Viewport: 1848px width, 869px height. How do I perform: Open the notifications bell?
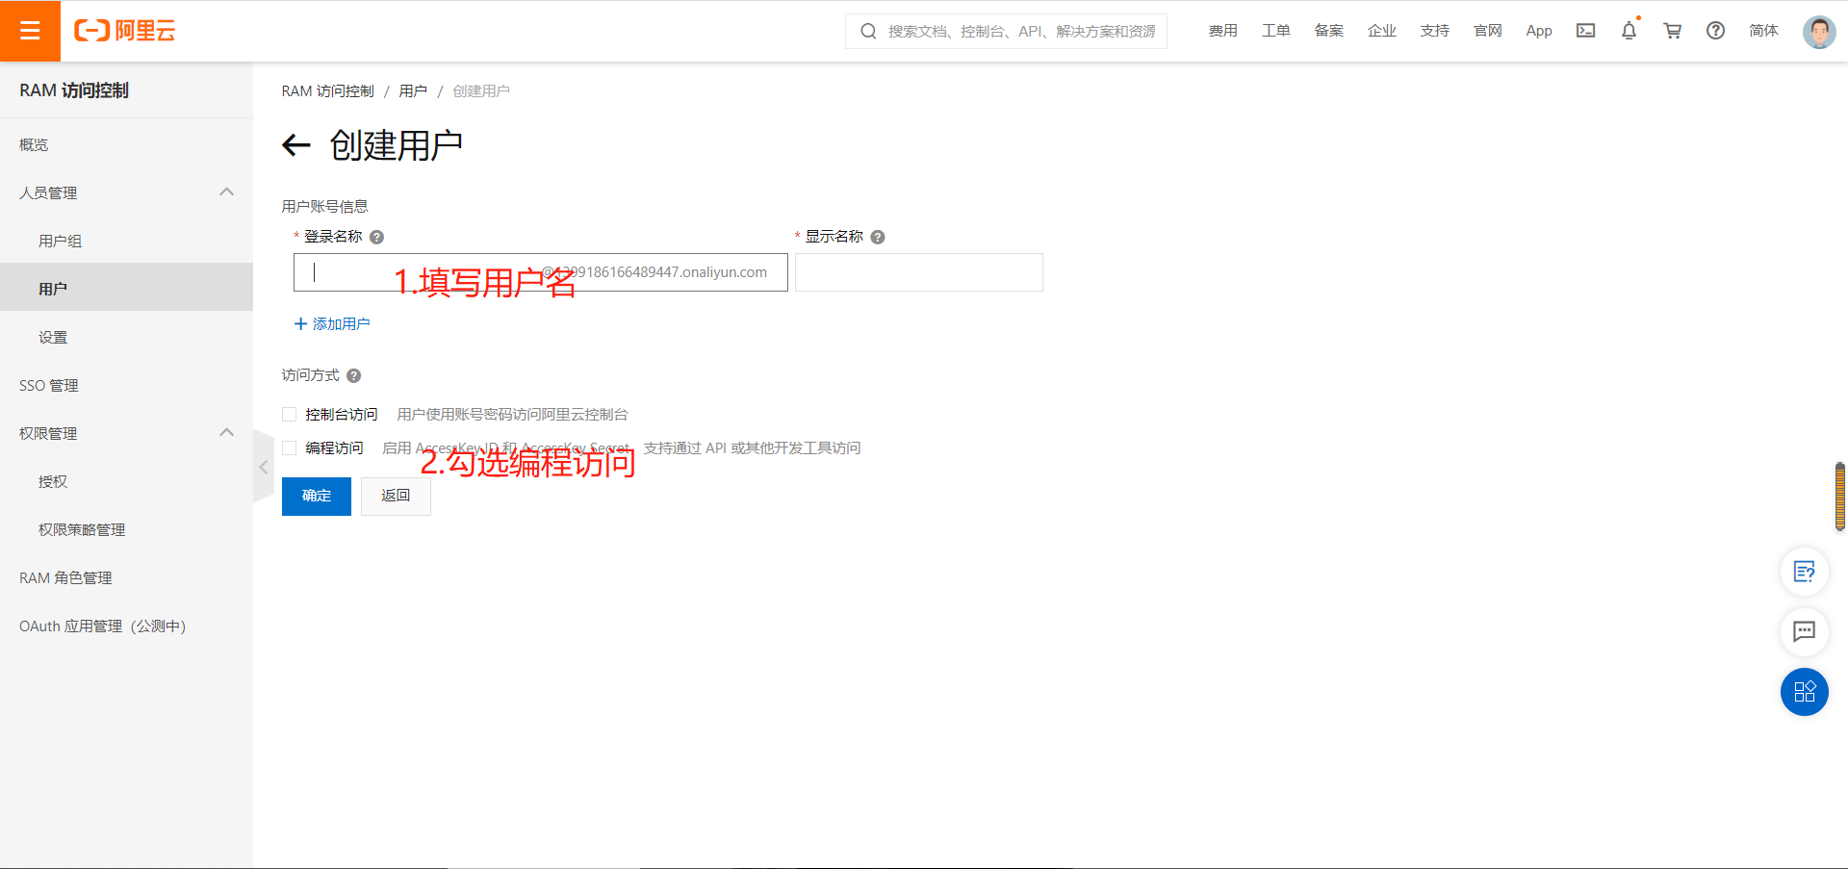point(1629,31)
